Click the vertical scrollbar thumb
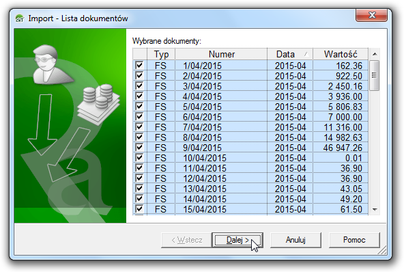The image size is (404, 272). (375, 75)
